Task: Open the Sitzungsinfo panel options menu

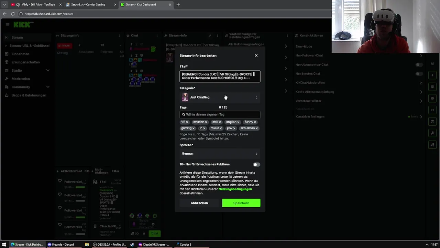Action: point(119,35)
